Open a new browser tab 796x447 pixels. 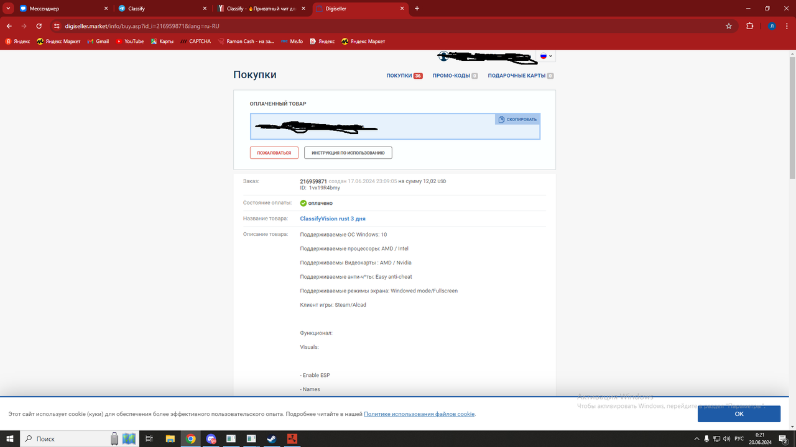pos(417,9)
